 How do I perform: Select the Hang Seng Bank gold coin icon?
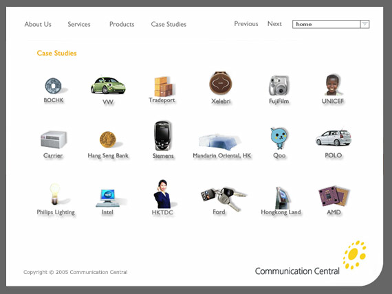(x=108, y=139)
